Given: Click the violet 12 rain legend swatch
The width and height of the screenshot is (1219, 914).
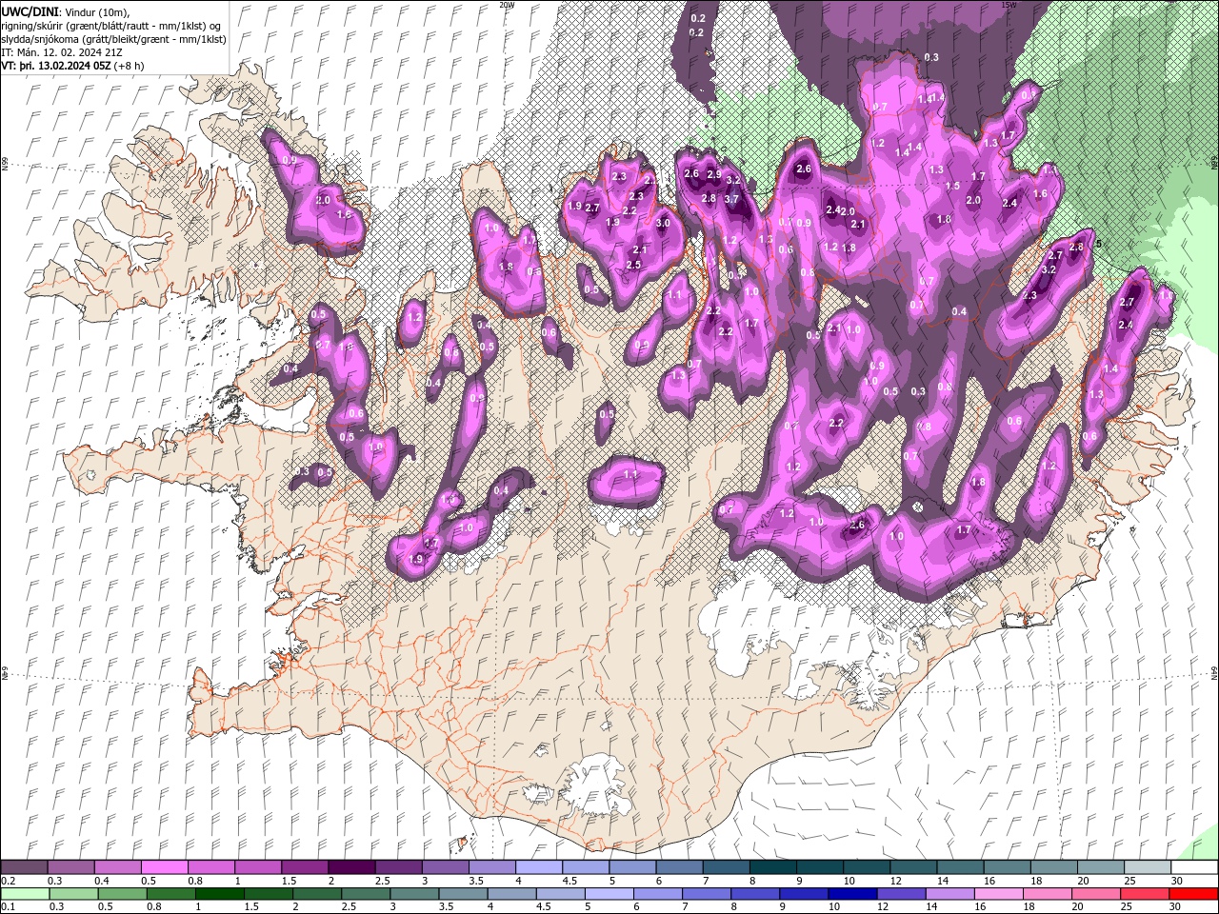Looking at the screenshot, I should [901, 893].
